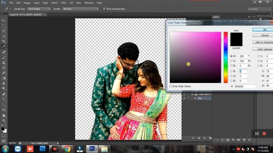Click the hex color input field

[244, 86]
